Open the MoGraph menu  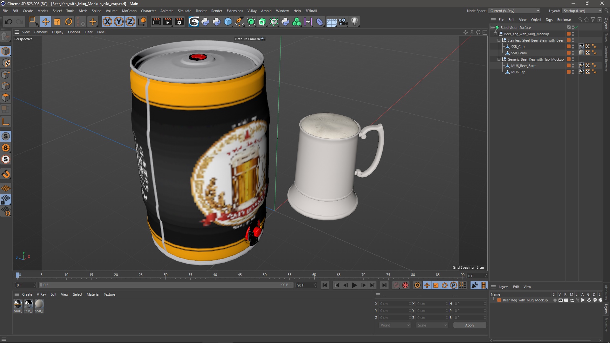129,11
